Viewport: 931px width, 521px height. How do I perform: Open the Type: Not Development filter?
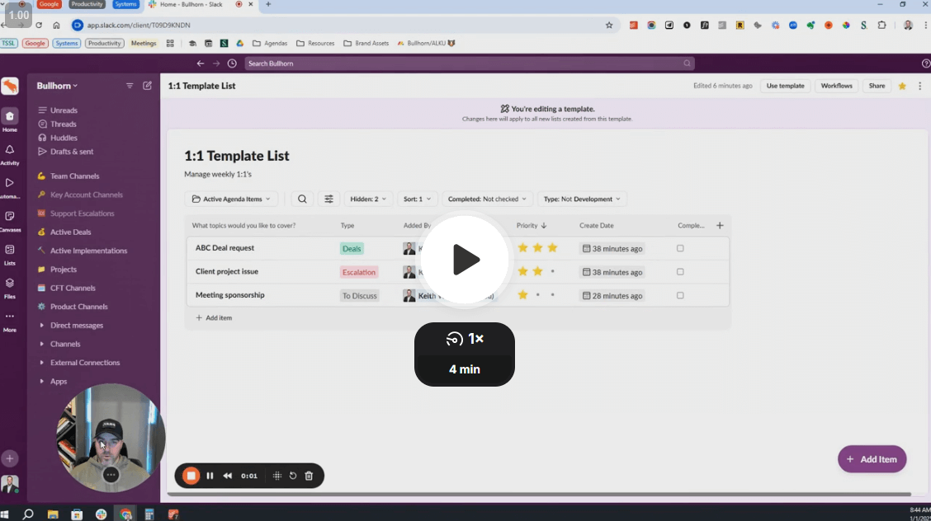point(582,199)
